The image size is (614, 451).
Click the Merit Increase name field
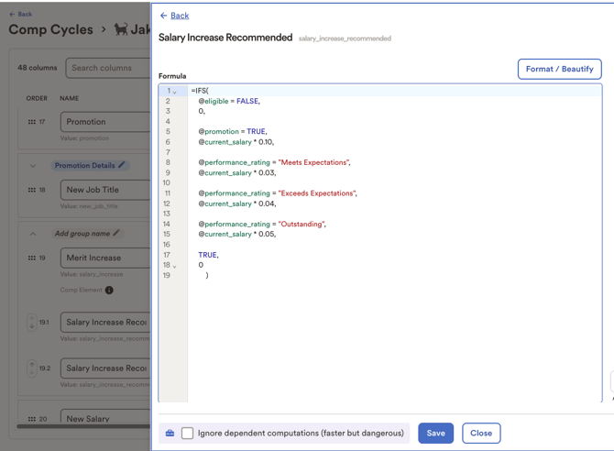[x=105, y=258]
